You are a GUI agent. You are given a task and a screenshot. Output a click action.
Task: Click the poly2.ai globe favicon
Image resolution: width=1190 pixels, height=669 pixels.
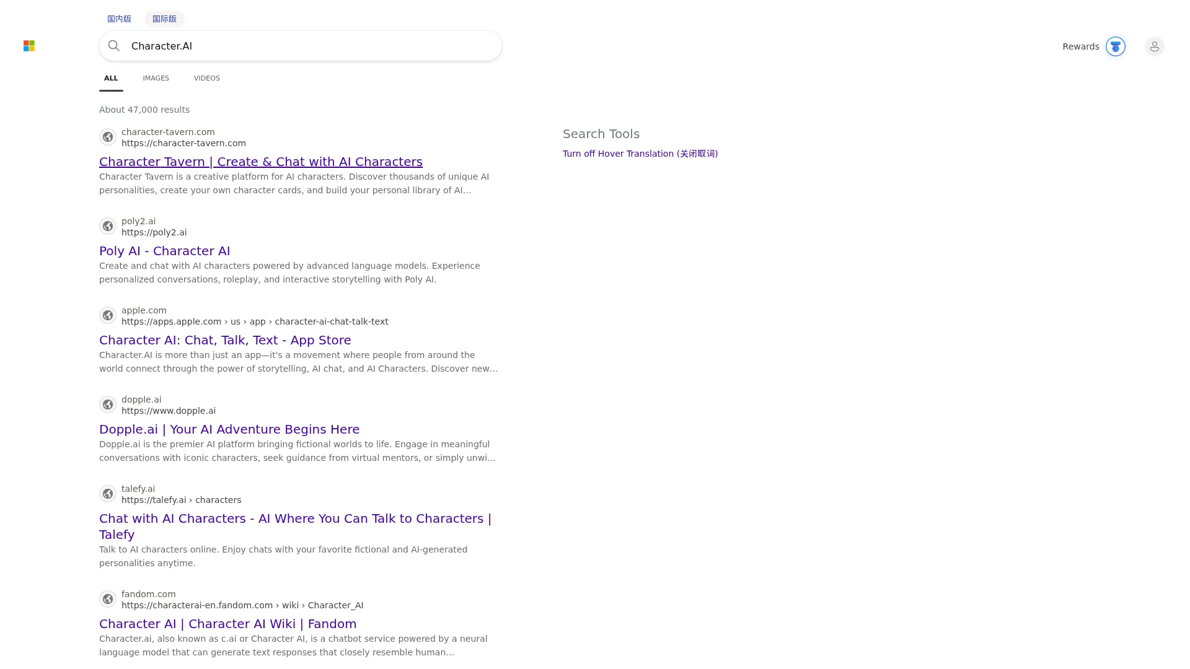pos(108,226)
